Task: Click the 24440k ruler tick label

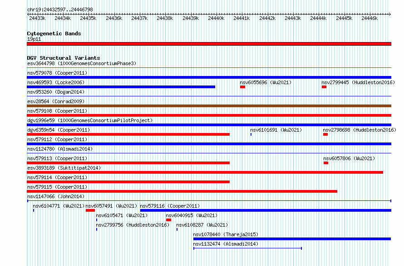Action: pyautogui.click(x=216, y=18)
